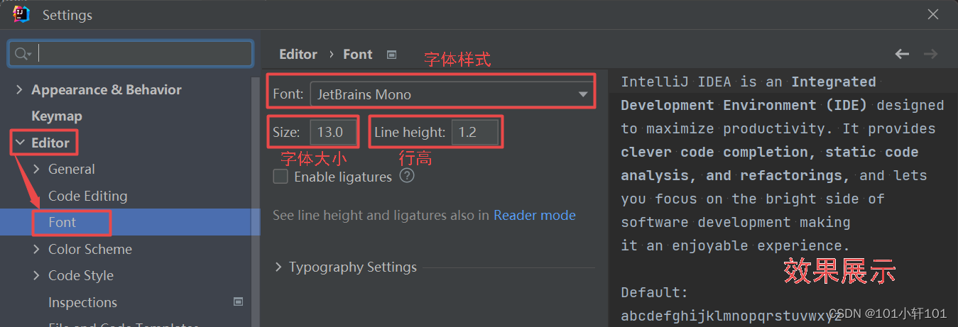Open the Color Scheme page

coord(90,250)
